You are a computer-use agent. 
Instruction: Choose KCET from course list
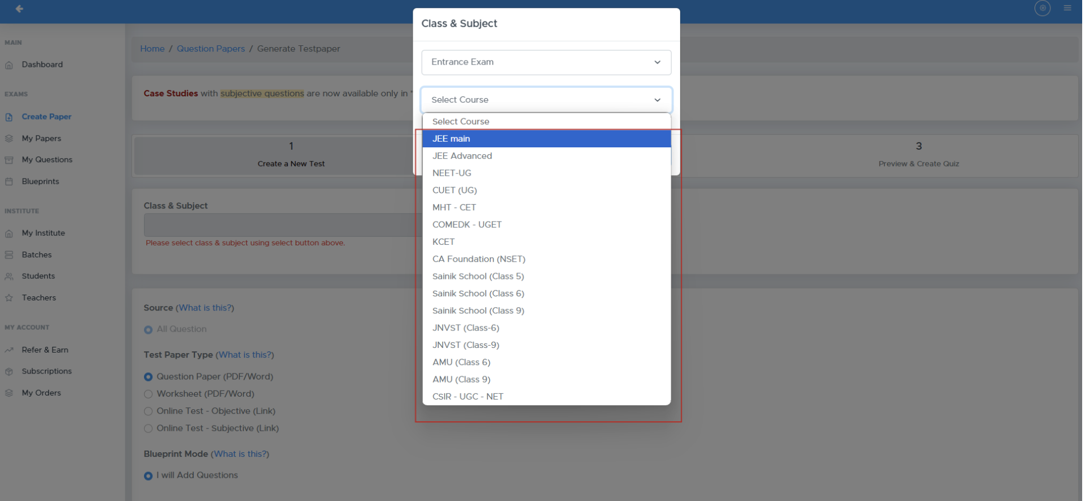546,242
